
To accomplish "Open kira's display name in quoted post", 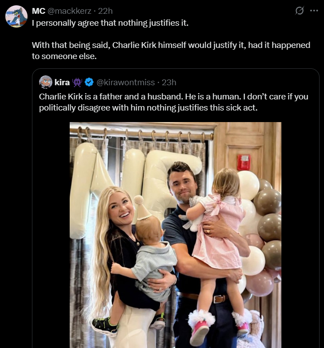I will (x=62, y=82).
